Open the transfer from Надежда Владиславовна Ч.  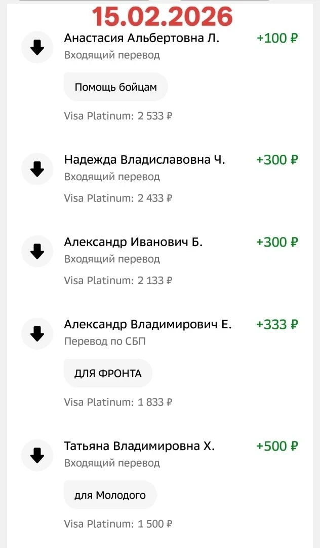coord(144,160)
